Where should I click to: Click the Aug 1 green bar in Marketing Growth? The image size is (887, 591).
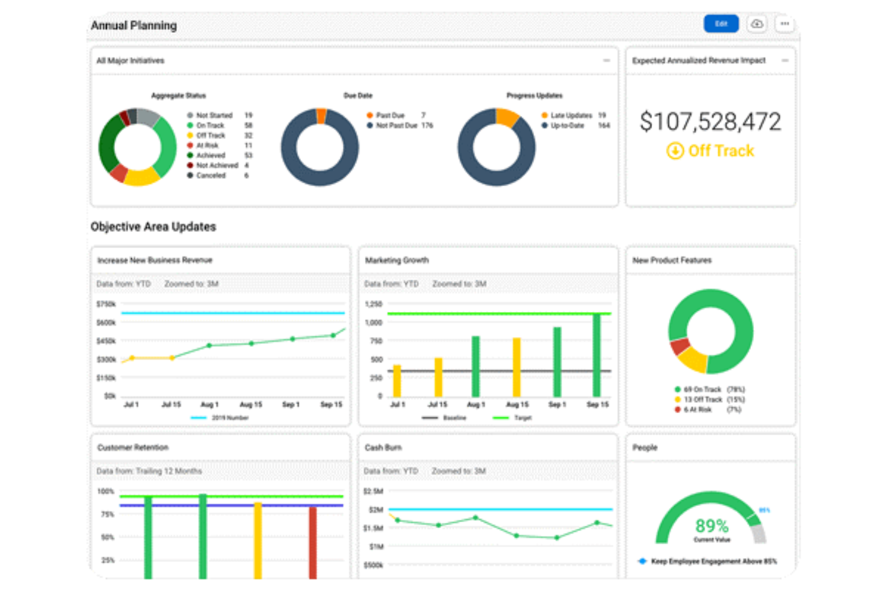[476, 366]
